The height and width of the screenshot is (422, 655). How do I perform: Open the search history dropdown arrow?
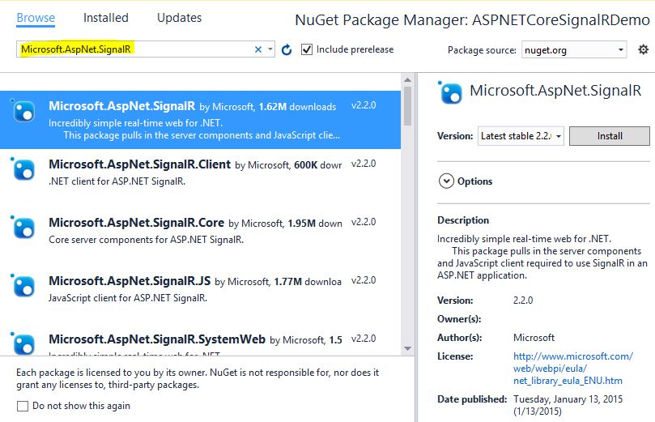[x=270, y=49]
